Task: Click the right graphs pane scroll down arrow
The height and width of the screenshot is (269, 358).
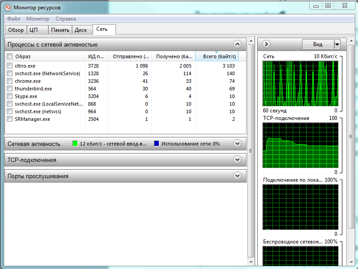Action: pos(351,262)
